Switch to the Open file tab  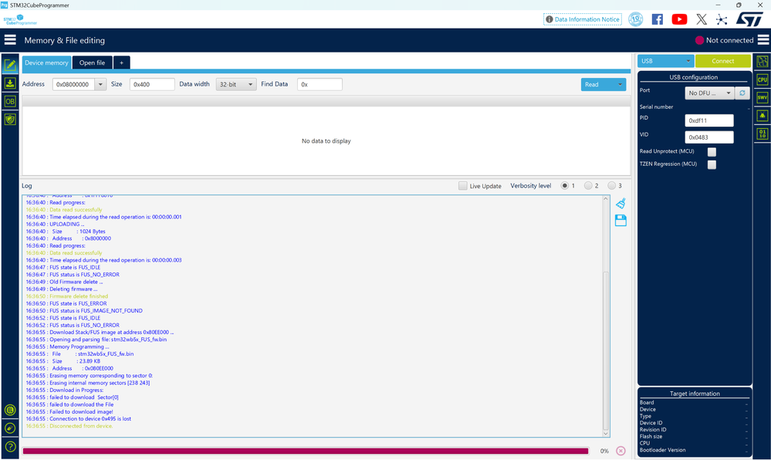pyautogui.click(x=92, y=63)
